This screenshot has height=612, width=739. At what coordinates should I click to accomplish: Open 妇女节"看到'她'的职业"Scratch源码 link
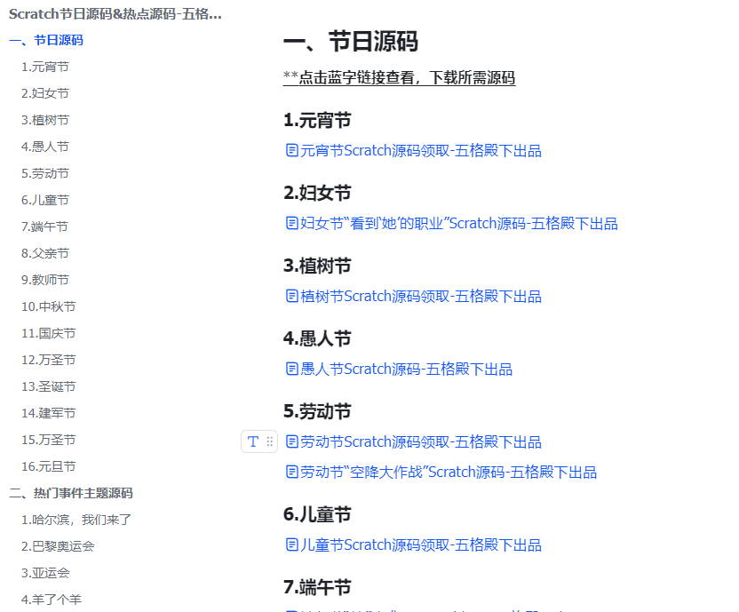pos(459,223)
